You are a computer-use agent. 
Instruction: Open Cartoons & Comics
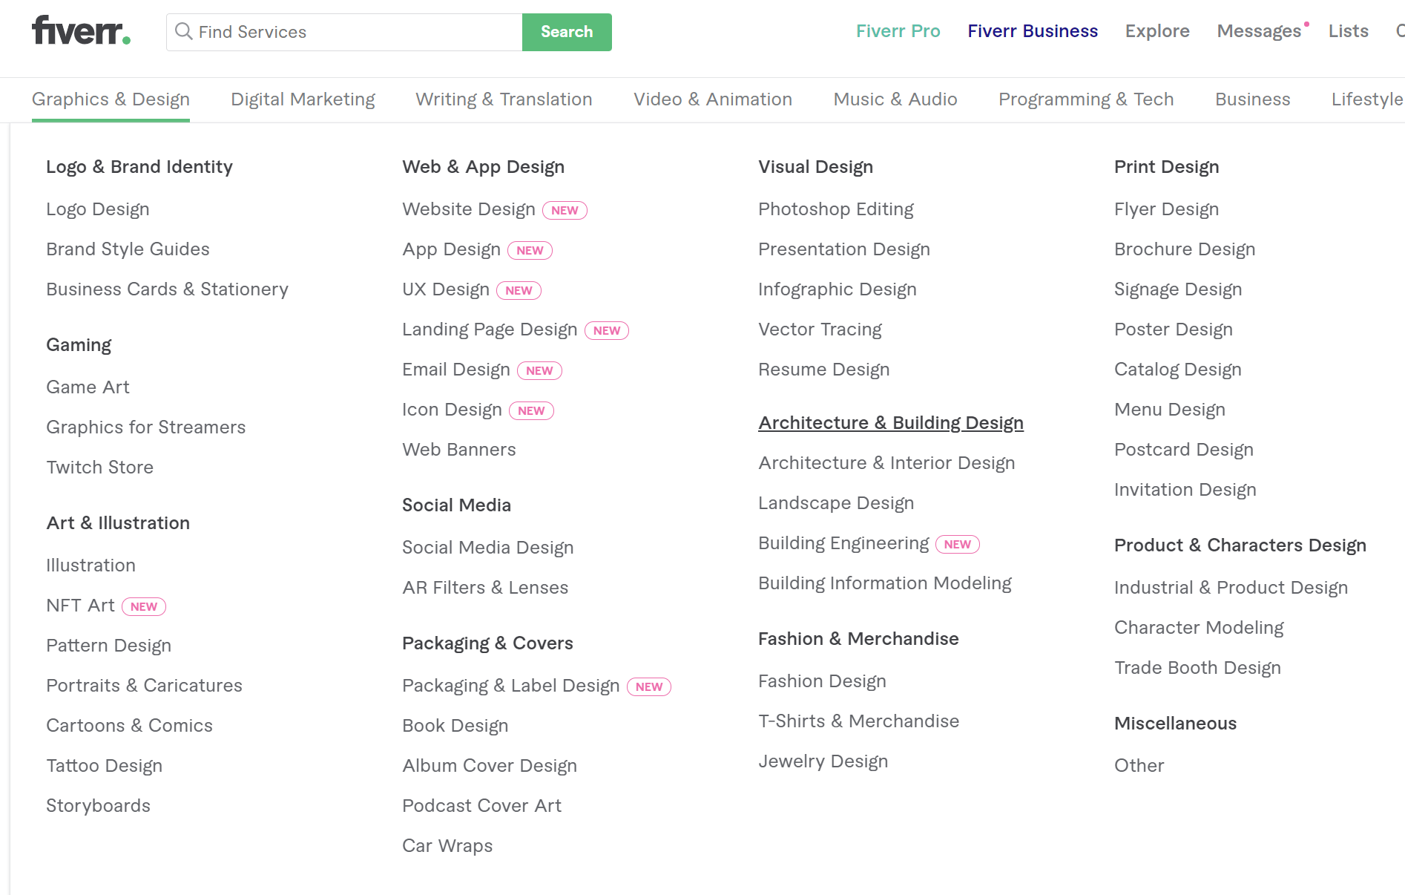click(x=129, y=726)
